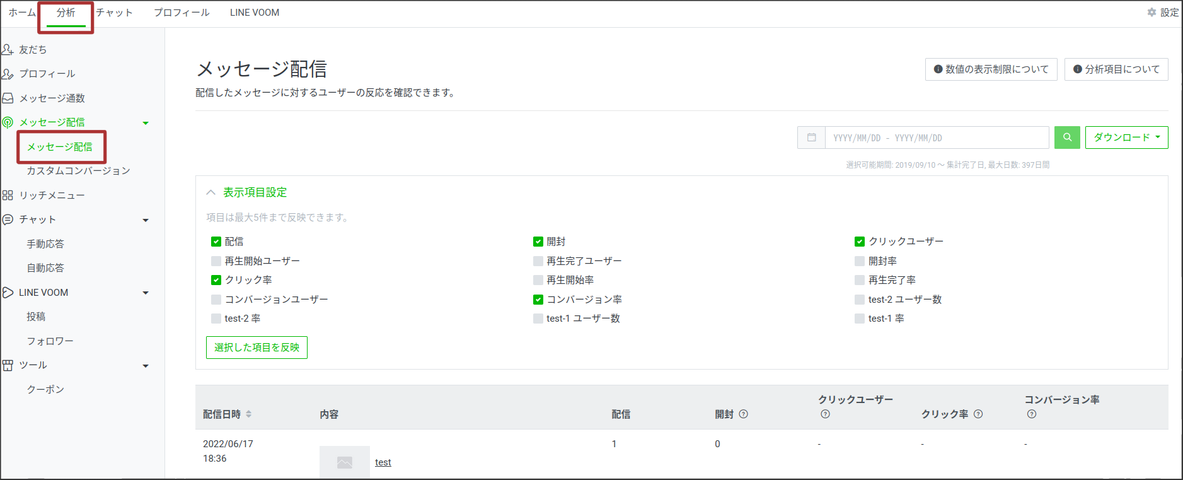This screenshot has height=480, width=1183.
Task: Click the green search magnifier button
Action: coord(1067,138)
